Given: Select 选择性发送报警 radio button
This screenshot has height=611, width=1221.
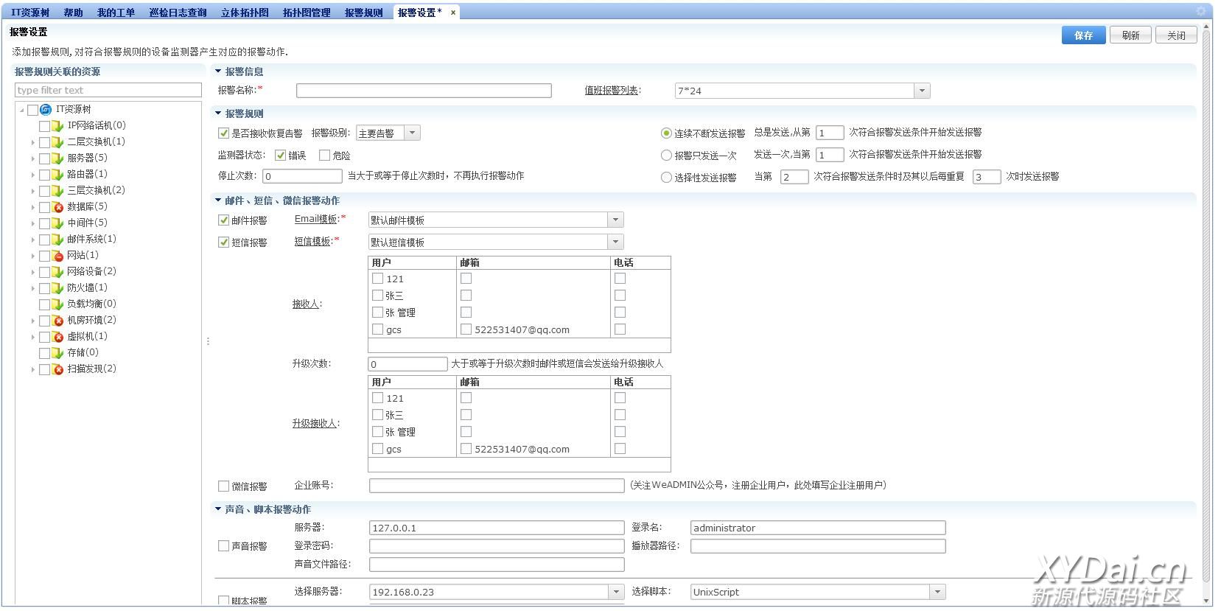Looking at the screenshot, I should click(x=666, y=178).
